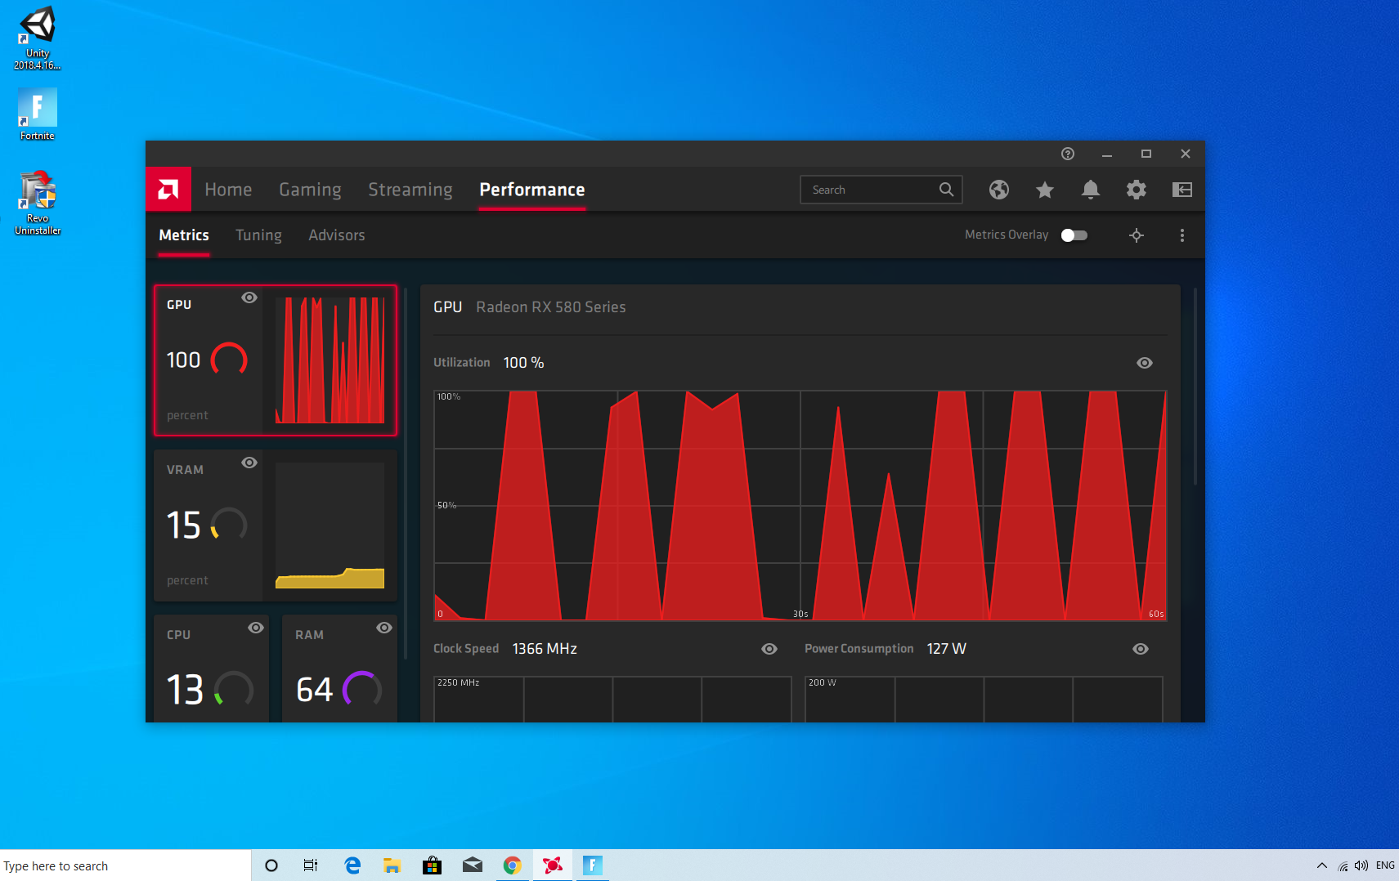1399x881 pixels.
Task: Open Microsoft Store from taskbar
Action: (432, 865)
